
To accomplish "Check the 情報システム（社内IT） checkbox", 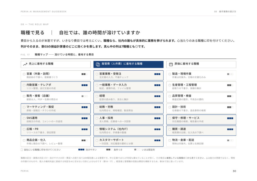I will [x=97, y=129].
